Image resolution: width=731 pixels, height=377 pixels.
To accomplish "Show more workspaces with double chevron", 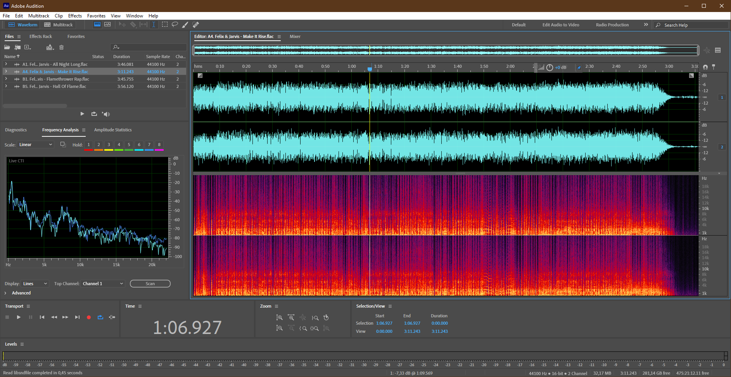I will [646, 24].
